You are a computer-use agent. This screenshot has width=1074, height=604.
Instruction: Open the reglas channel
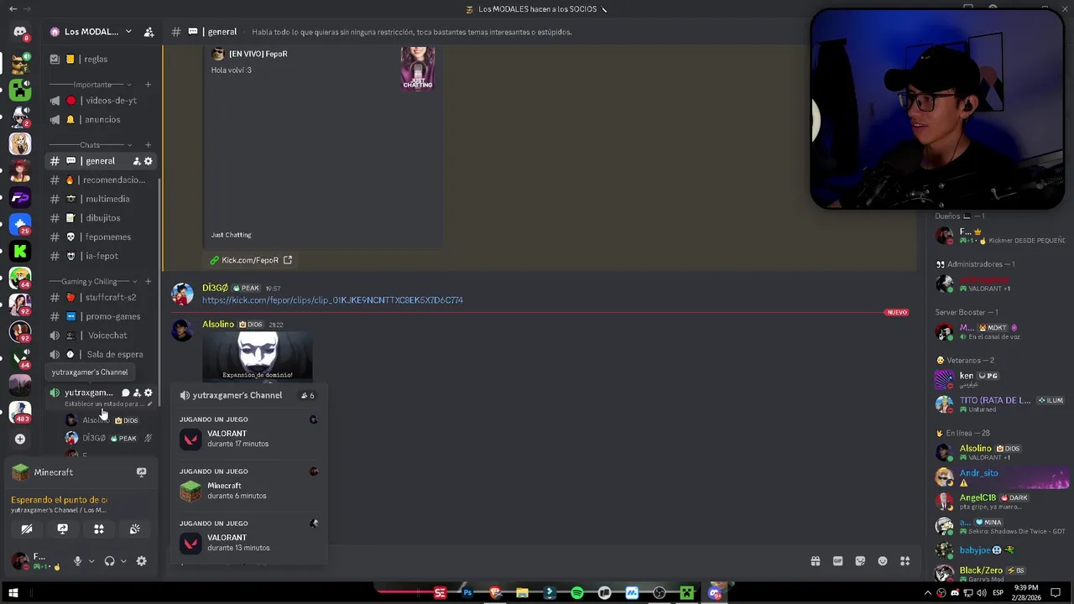[x=101, y=60]
